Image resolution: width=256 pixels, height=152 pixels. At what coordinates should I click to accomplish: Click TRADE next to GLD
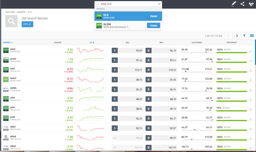pyautogui.click(x=153, y=16)
